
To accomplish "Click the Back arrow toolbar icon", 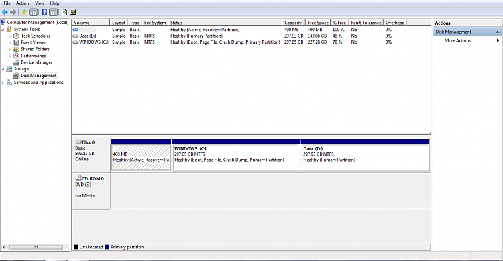I will [5, 13].
